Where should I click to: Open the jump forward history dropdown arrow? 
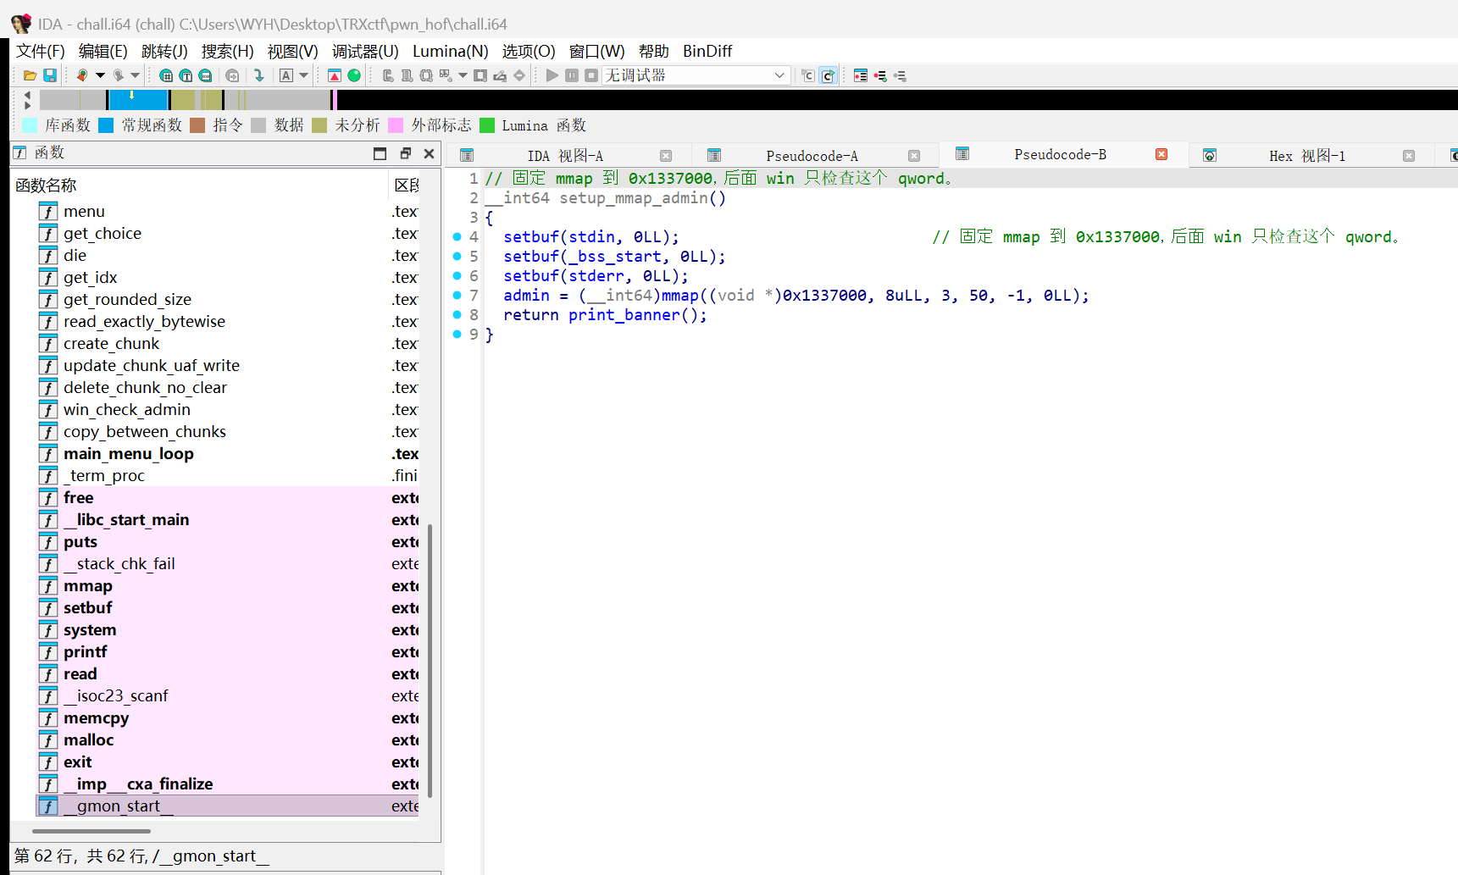[x=135, y=75]
